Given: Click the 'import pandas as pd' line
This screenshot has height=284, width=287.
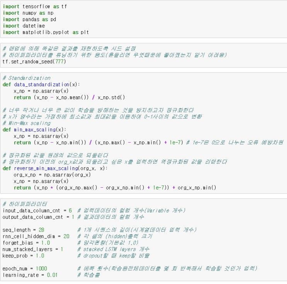Looking at the screenshot, I should [29, 19].
